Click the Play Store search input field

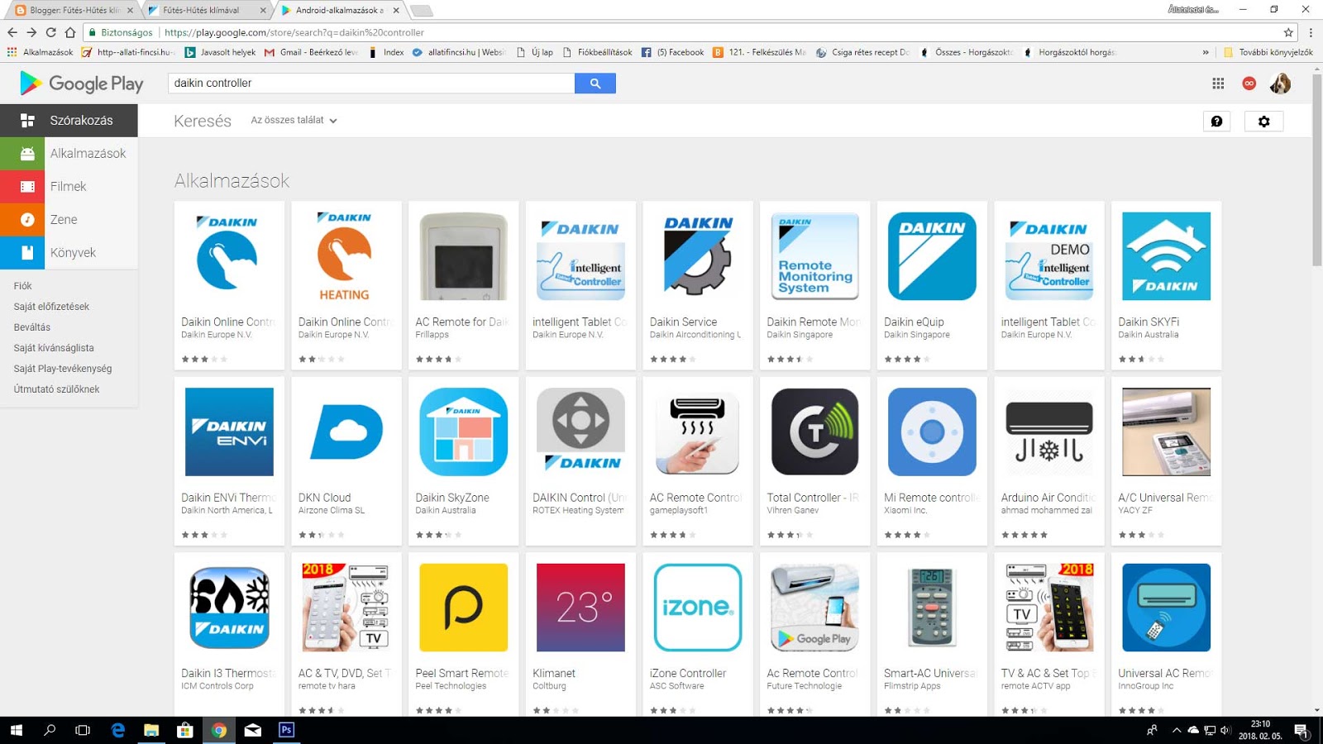(371, 83)
